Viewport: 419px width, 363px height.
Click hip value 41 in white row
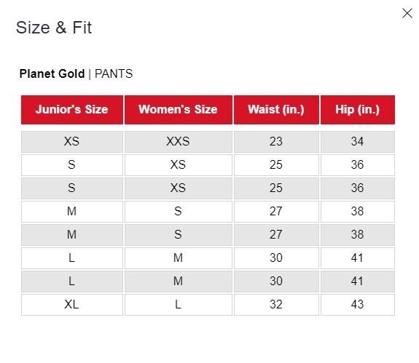point(358,258)
